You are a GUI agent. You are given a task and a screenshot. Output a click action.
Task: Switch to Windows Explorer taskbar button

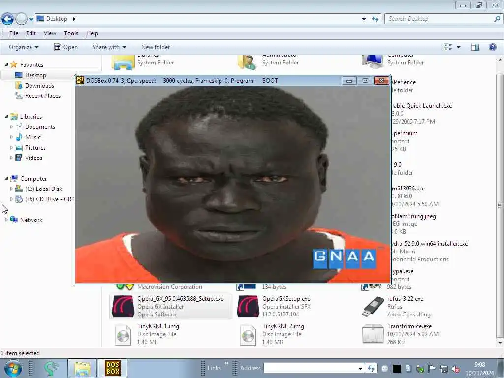click(x=82, y=368)
